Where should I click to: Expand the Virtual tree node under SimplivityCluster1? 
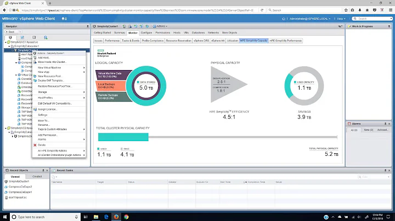coord(16,75)
